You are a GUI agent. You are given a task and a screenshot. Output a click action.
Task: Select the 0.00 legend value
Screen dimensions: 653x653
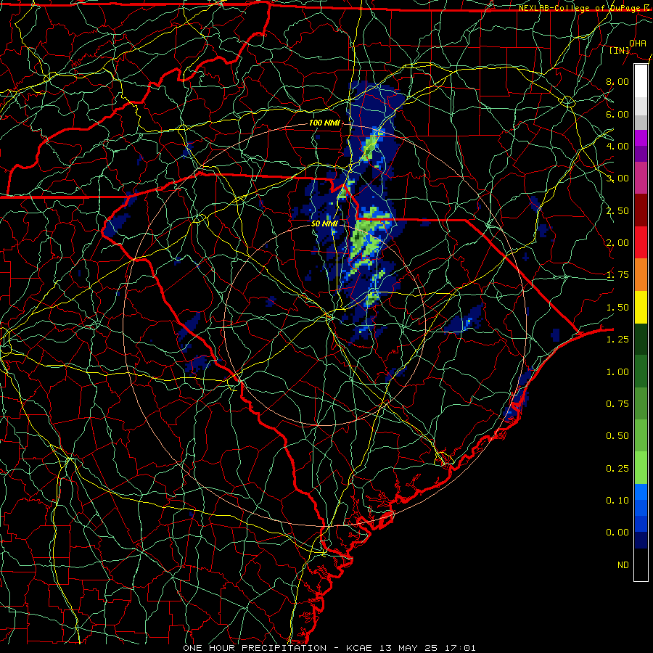tap(617, 533)
